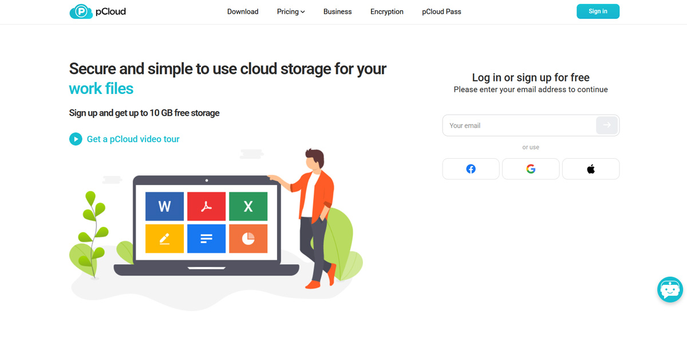The image size is (687, 337).
Task: Click the blue document tile on the laptop
Action: click(206, 238)
